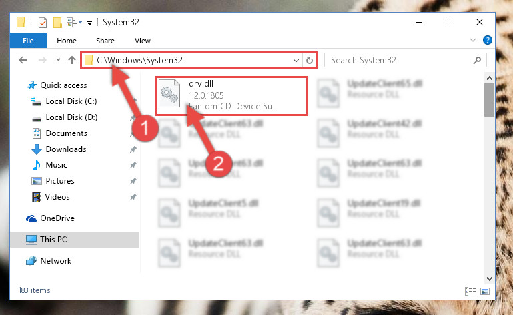The height and width of the screenshot is (315, 513).
Task: Click the Properties checkmark icon in title bar
Action: [x=43, y=23]
